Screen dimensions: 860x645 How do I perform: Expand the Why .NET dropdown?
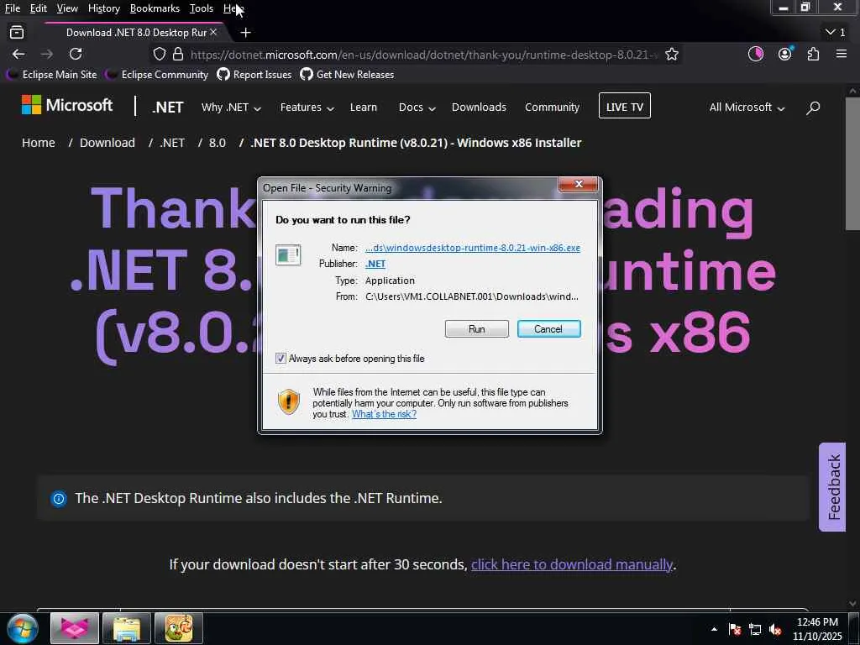231,107
